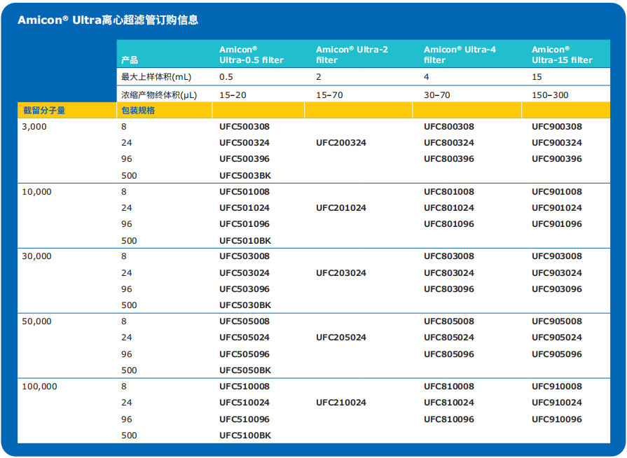
Task: Select catalog number UFC803008
Action: [449, 256]
